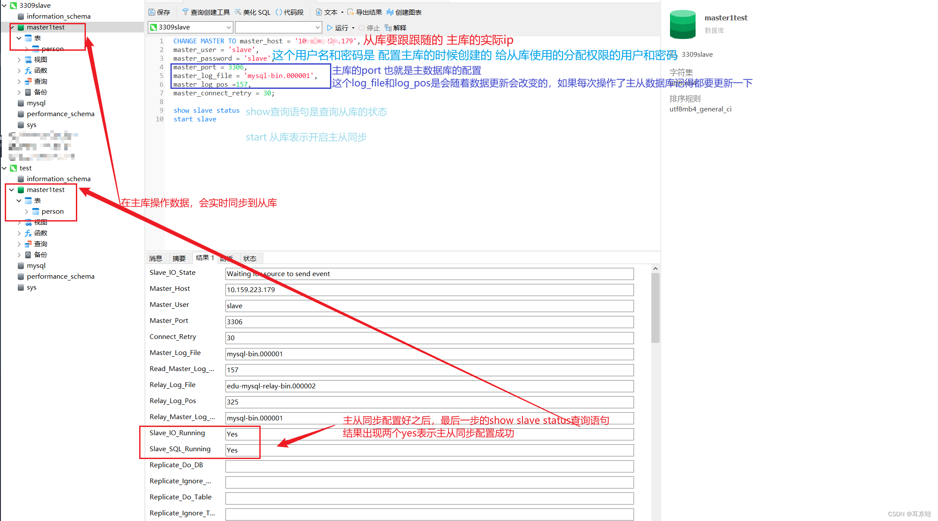Open the 3309slave connection dropdown

click(x=229, y=27)
